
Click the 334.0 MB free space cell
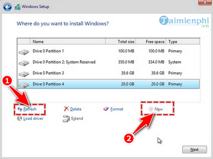156,62
